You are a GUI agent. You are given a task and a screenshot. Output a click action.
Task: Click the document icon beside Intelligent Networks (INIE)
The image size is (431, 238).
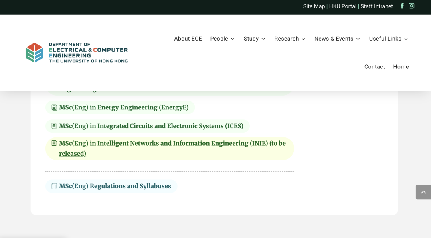click(x=54, y=143)
